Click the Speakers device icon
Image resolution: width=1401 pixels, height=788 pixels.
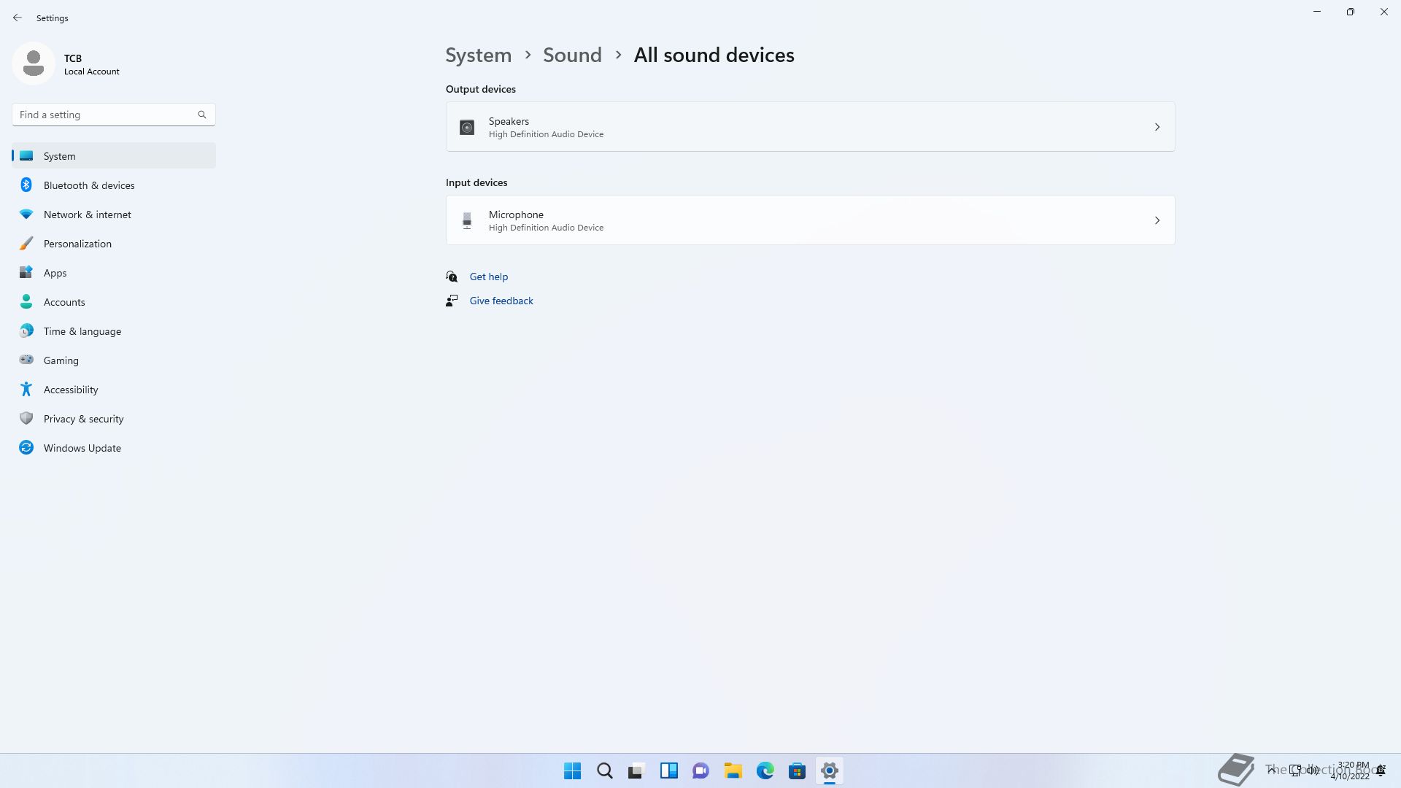click(x=467, y=128)
